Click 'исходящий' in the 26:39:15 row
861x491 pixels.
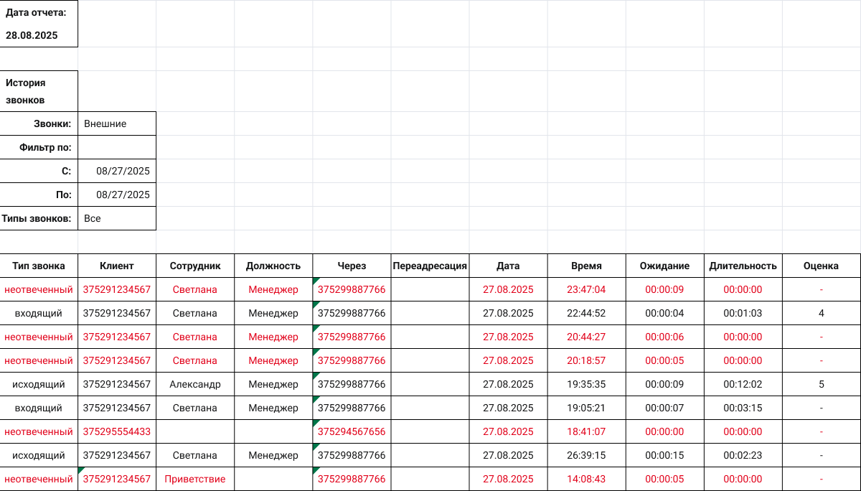[x=39, y=455]
